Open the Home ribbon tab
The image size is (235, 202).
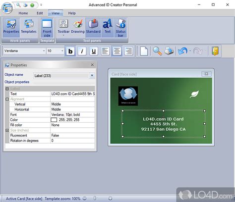23,13
